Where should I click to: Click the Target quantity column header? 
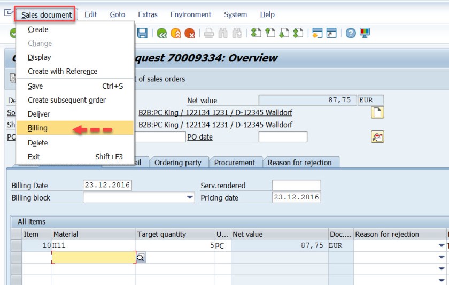click(x=175, y=234)
